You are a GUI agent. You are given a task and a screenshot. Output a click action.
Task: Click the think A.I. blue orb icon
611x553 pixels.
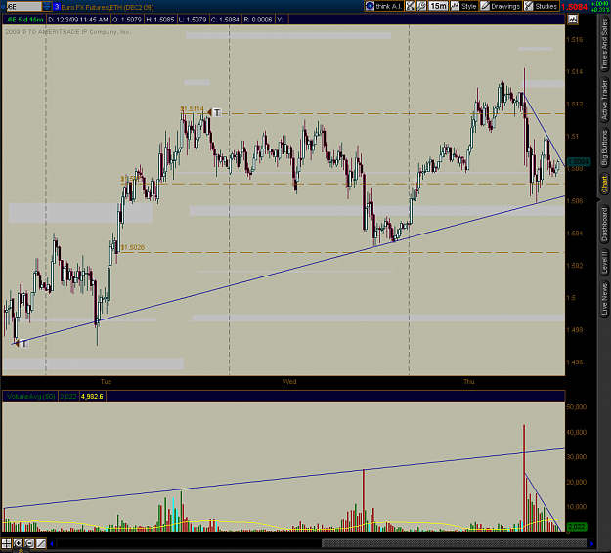tap(370, 6)
